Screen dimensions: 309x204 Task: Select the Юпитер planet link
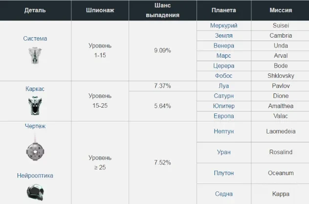(x=223, y=106)
